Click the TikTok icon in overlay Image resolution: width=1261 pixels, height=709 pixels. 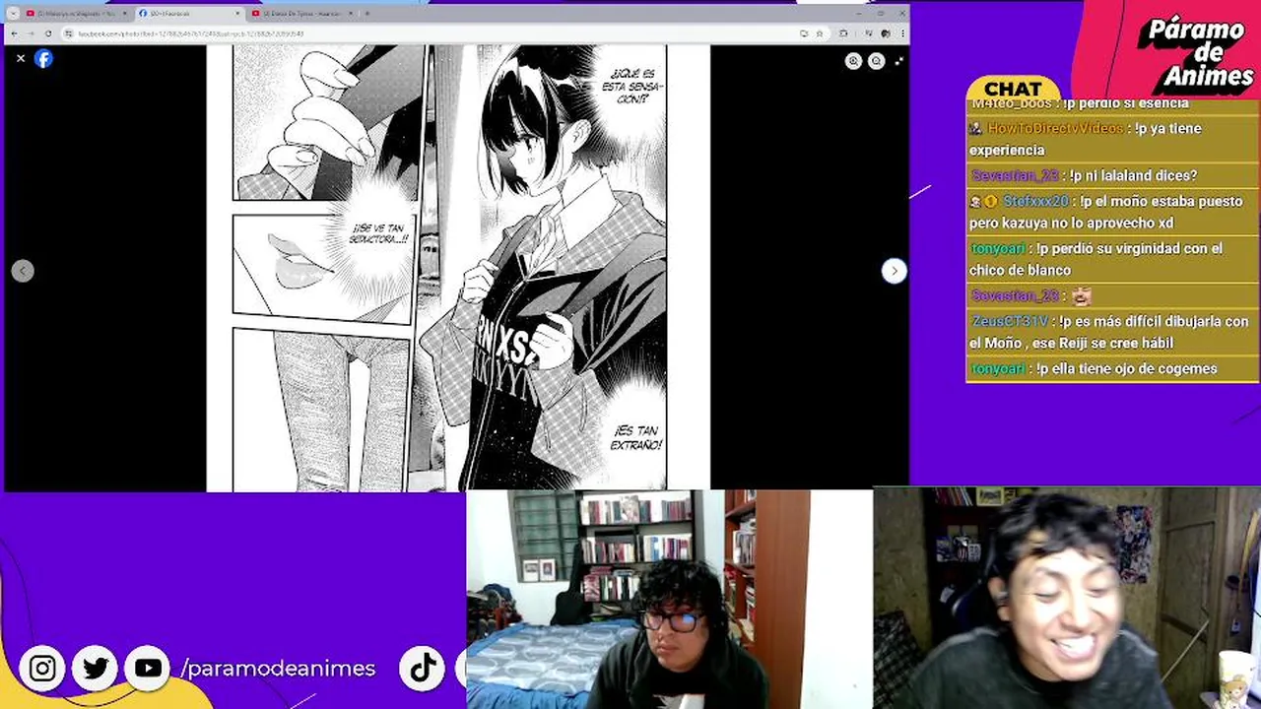[x=423, y=669]
